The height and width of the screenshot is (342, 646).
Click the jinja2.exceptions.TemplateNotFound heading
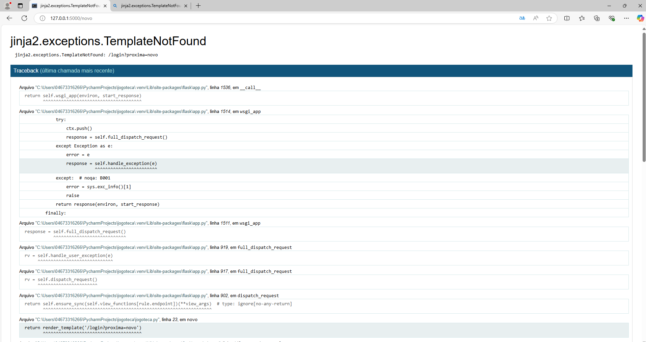108,41
